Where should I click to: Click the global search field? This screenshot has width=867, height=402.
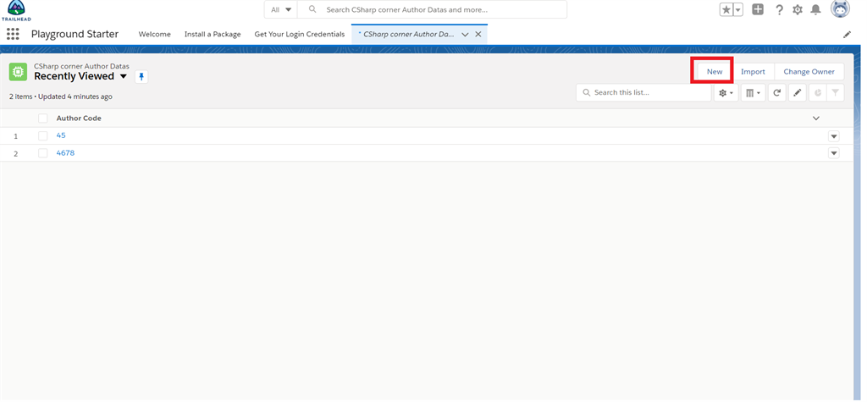[x=432, y=9]
